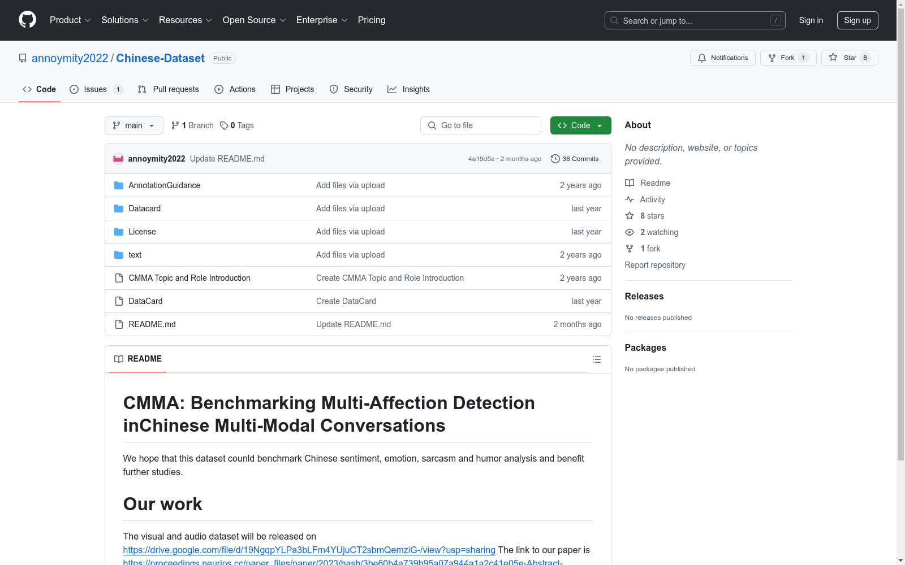Expand the Resources menu
The width and height of the screenshot is (905, 565).
point(186,20)
